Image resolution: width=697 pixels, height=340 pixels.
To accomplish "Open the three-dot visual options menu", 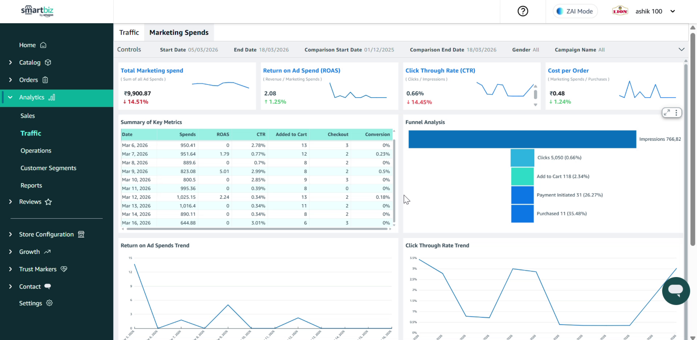I will [x=676, y=113].
